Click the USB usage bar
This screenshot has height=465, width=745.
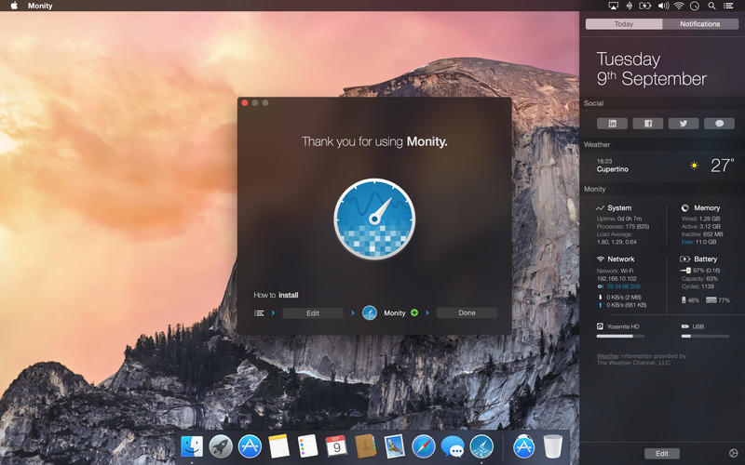click(x=705, y=336)
